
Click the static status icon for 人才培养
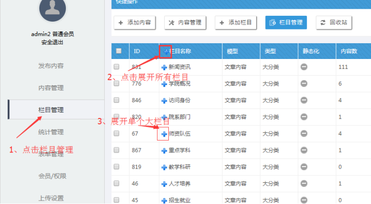304,184
